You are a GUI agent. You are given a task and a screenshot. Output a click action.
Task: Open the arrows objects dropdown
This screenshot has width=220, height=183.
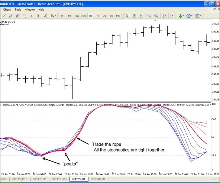(53, 16)
